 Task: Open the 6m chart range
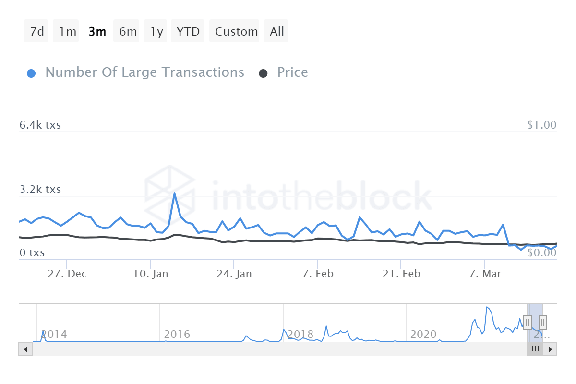pos(126,31)
